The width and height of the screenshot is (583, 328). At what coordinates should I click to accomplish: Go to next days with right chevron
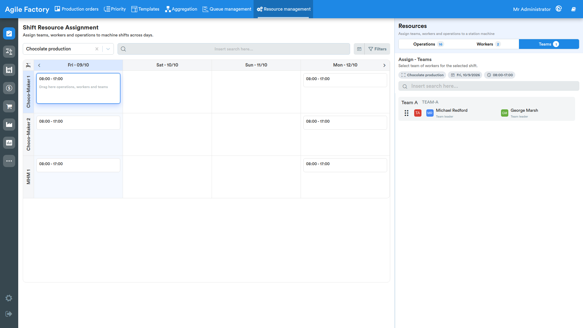[384, 65]
